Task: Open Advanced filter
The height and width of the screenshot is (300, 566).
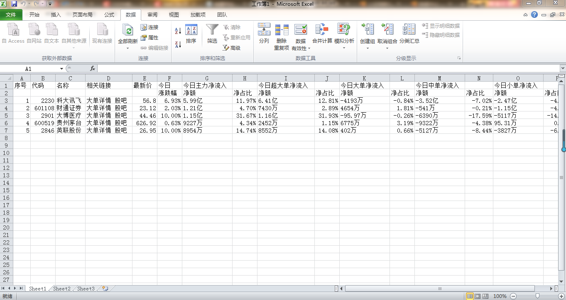Action: tap(232, 48)
